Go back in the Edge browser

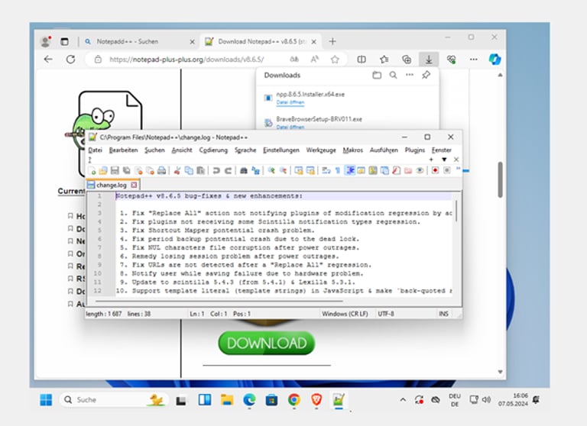48,59
